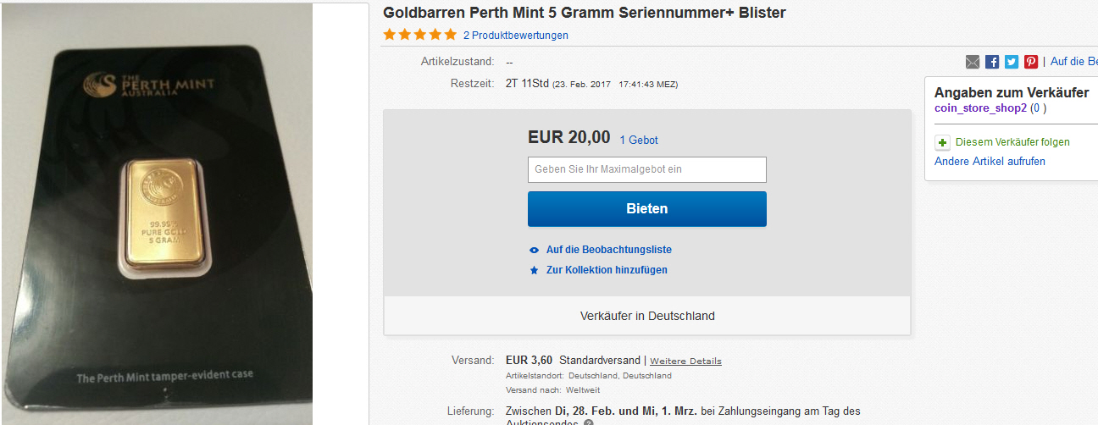1098x425 pixels.
Task: Open the 2 Produktbewertungen link
Action: coord(515,36)
